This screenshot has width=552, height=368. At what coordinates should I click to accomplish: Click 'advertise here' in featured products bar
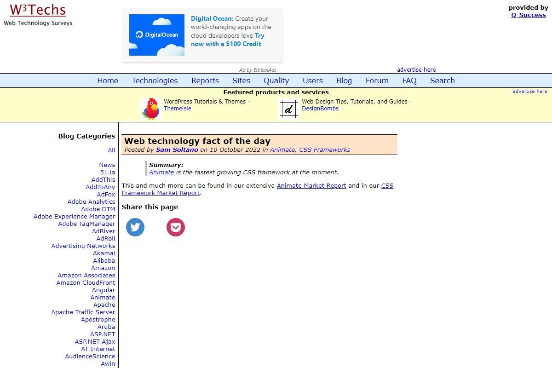pos(530,92)
